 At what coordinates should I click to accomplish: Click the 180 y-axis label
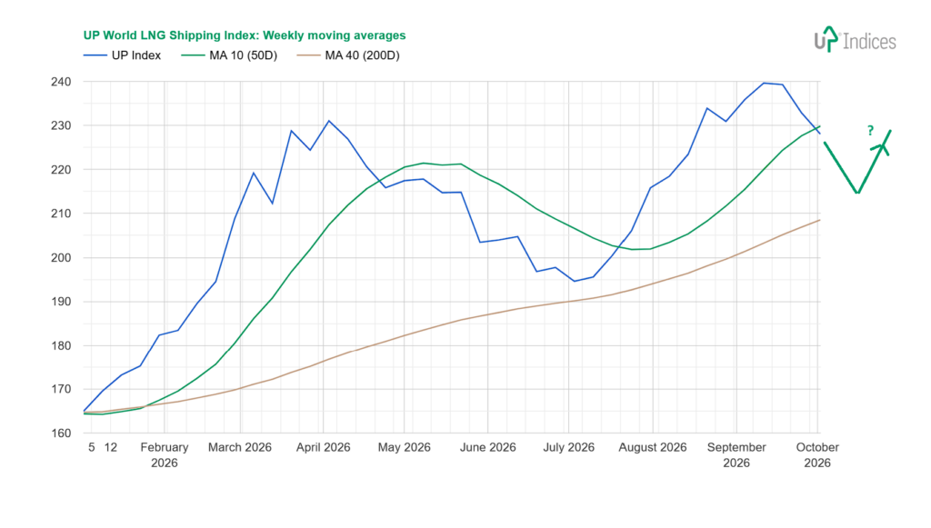click(x=61, y=345)
